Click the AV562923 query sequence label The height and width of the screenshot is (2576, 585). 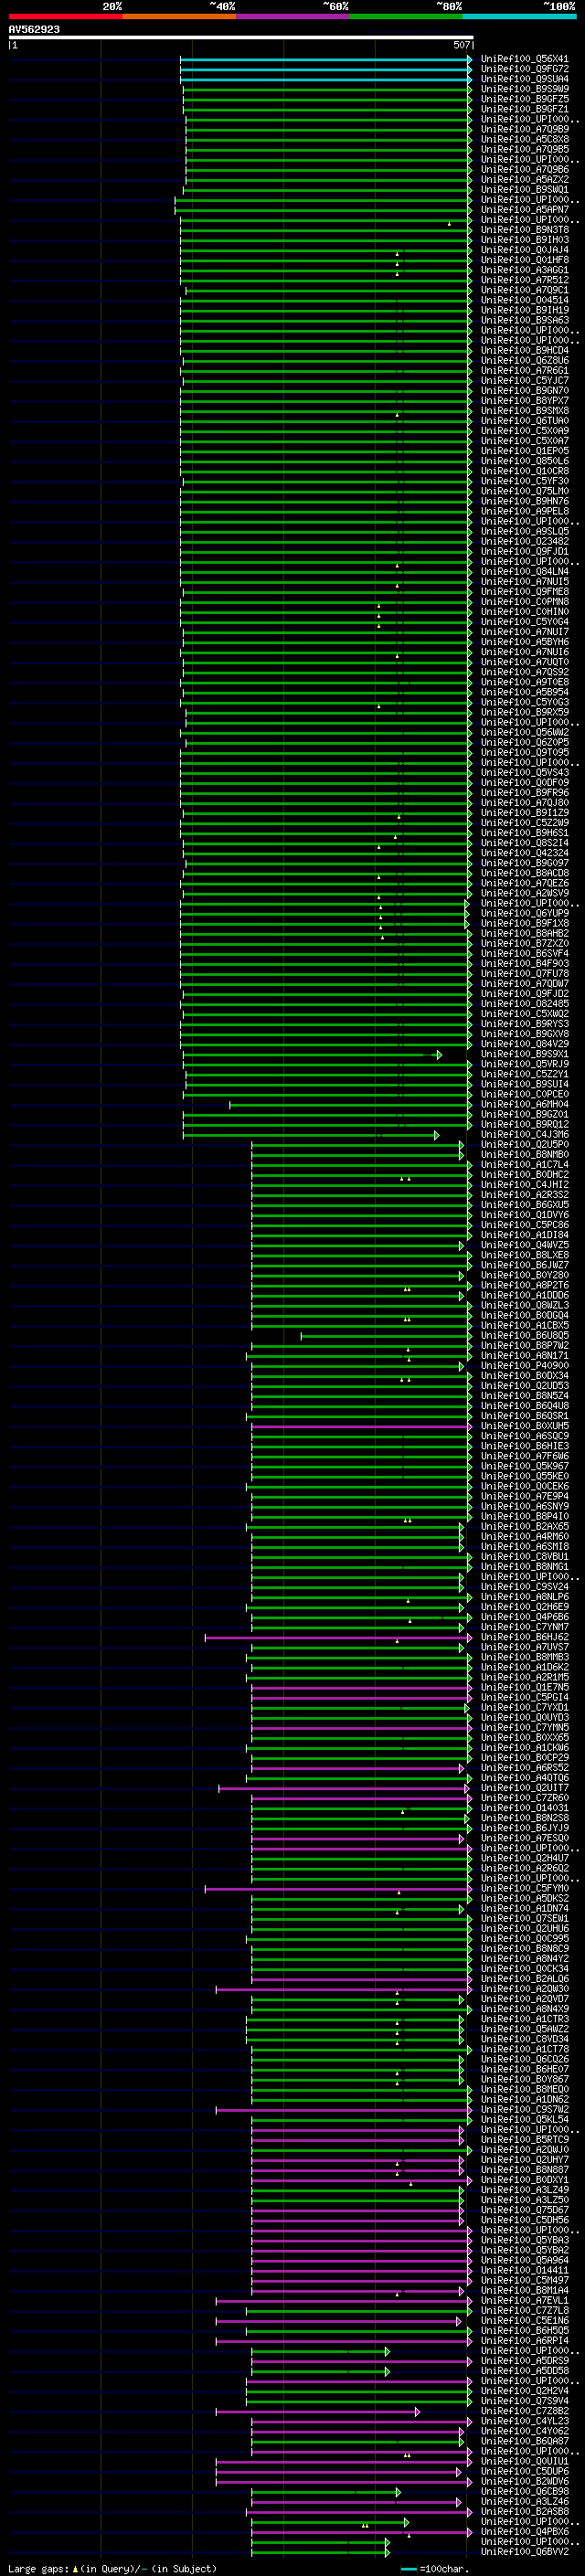click(x=34, y=30)
